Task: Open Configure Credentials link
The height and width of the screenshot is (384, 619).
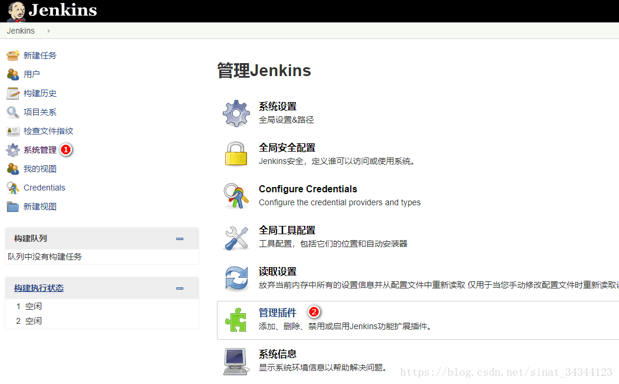Action: pos(308,189)
